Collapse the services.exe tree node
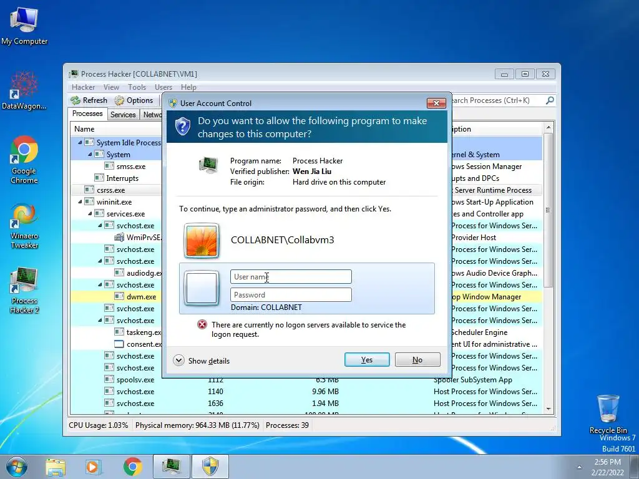This screenshot has height=479, width=639. pyautogui.click(x=90, y=213)
